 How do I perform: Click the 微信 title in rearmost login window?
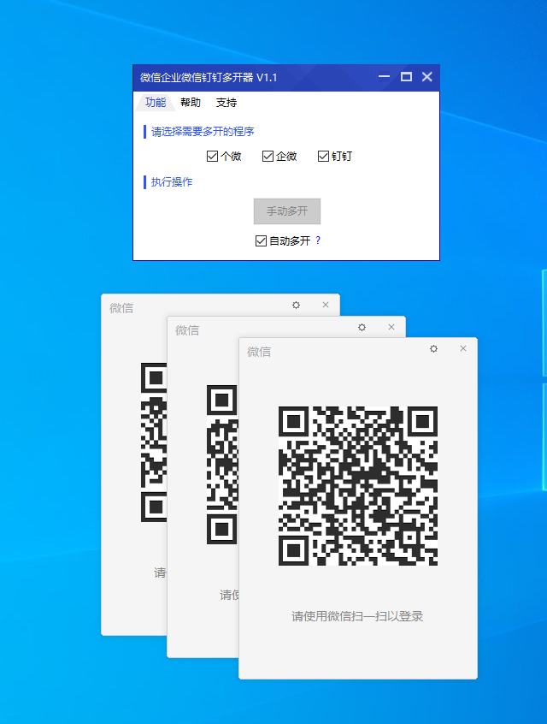(x=121, y=308)
